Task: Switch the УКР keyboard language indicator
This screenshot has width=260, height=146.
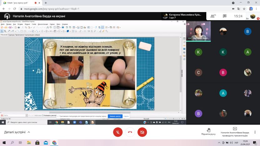Action: [236, 143]
